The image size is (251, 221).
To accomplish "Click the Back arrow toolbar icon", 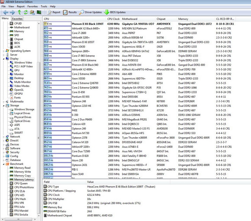I will [x=6, y=12].
